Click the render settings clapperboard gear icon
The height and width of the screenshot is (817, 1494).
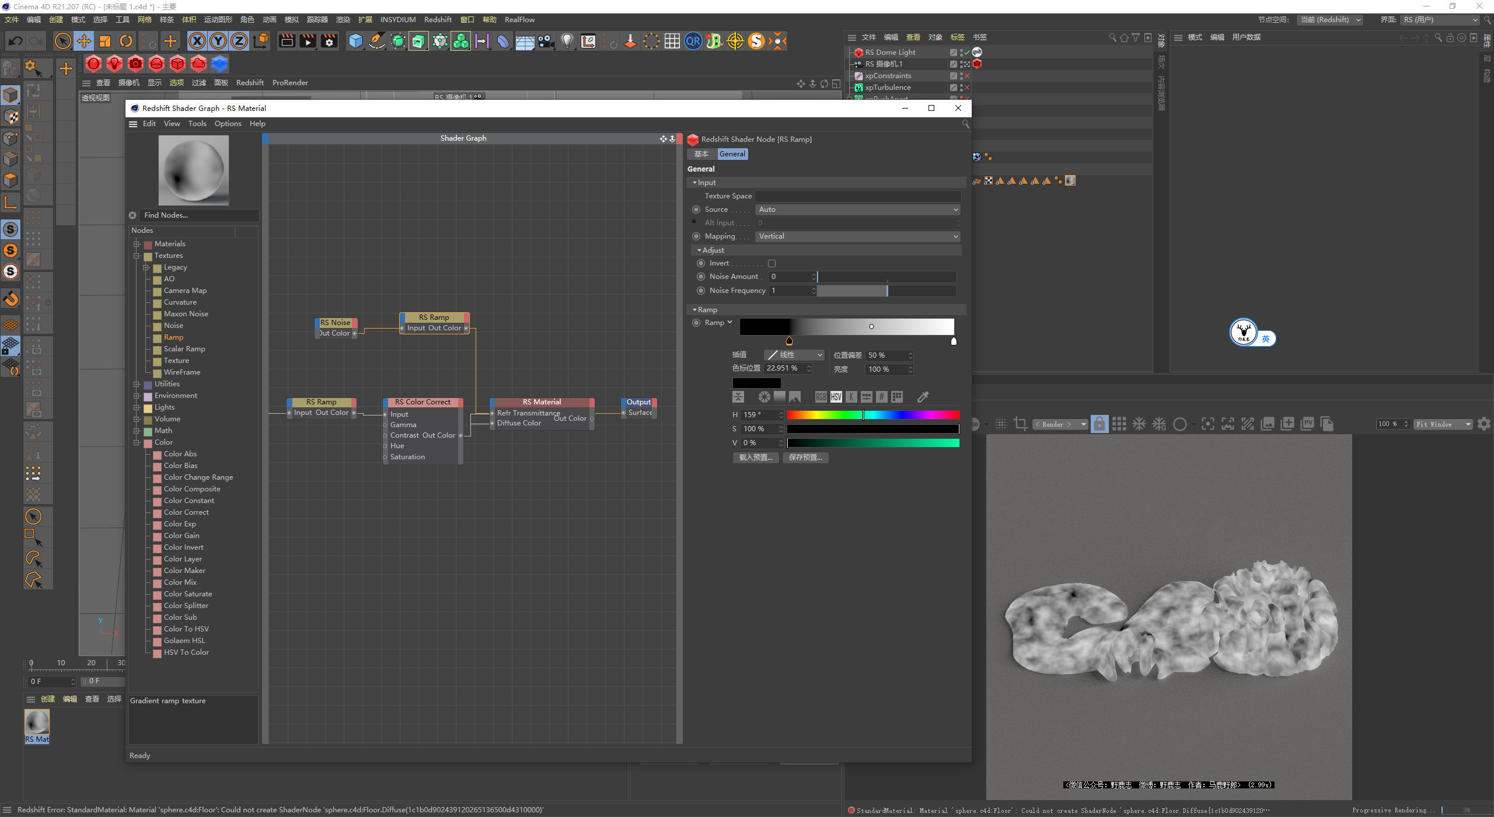(329, 41)
